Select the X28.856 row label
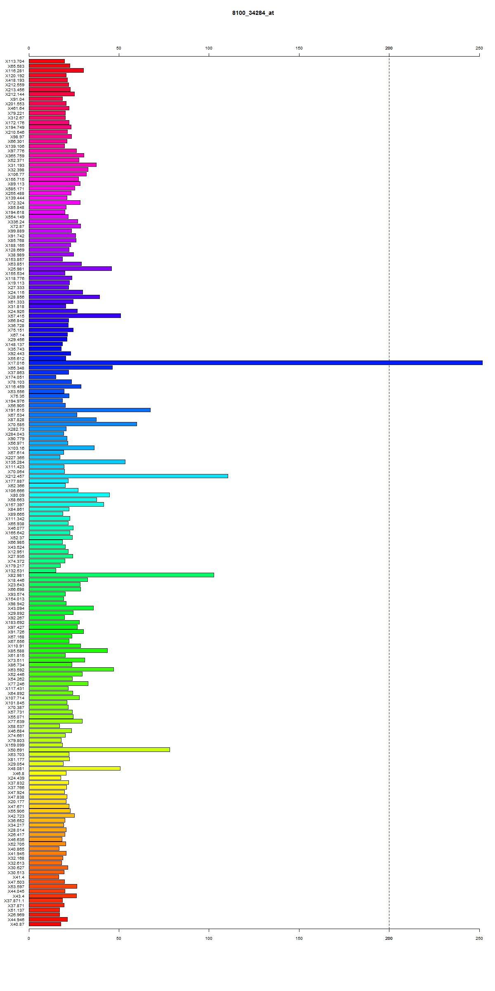 [16, 297]
